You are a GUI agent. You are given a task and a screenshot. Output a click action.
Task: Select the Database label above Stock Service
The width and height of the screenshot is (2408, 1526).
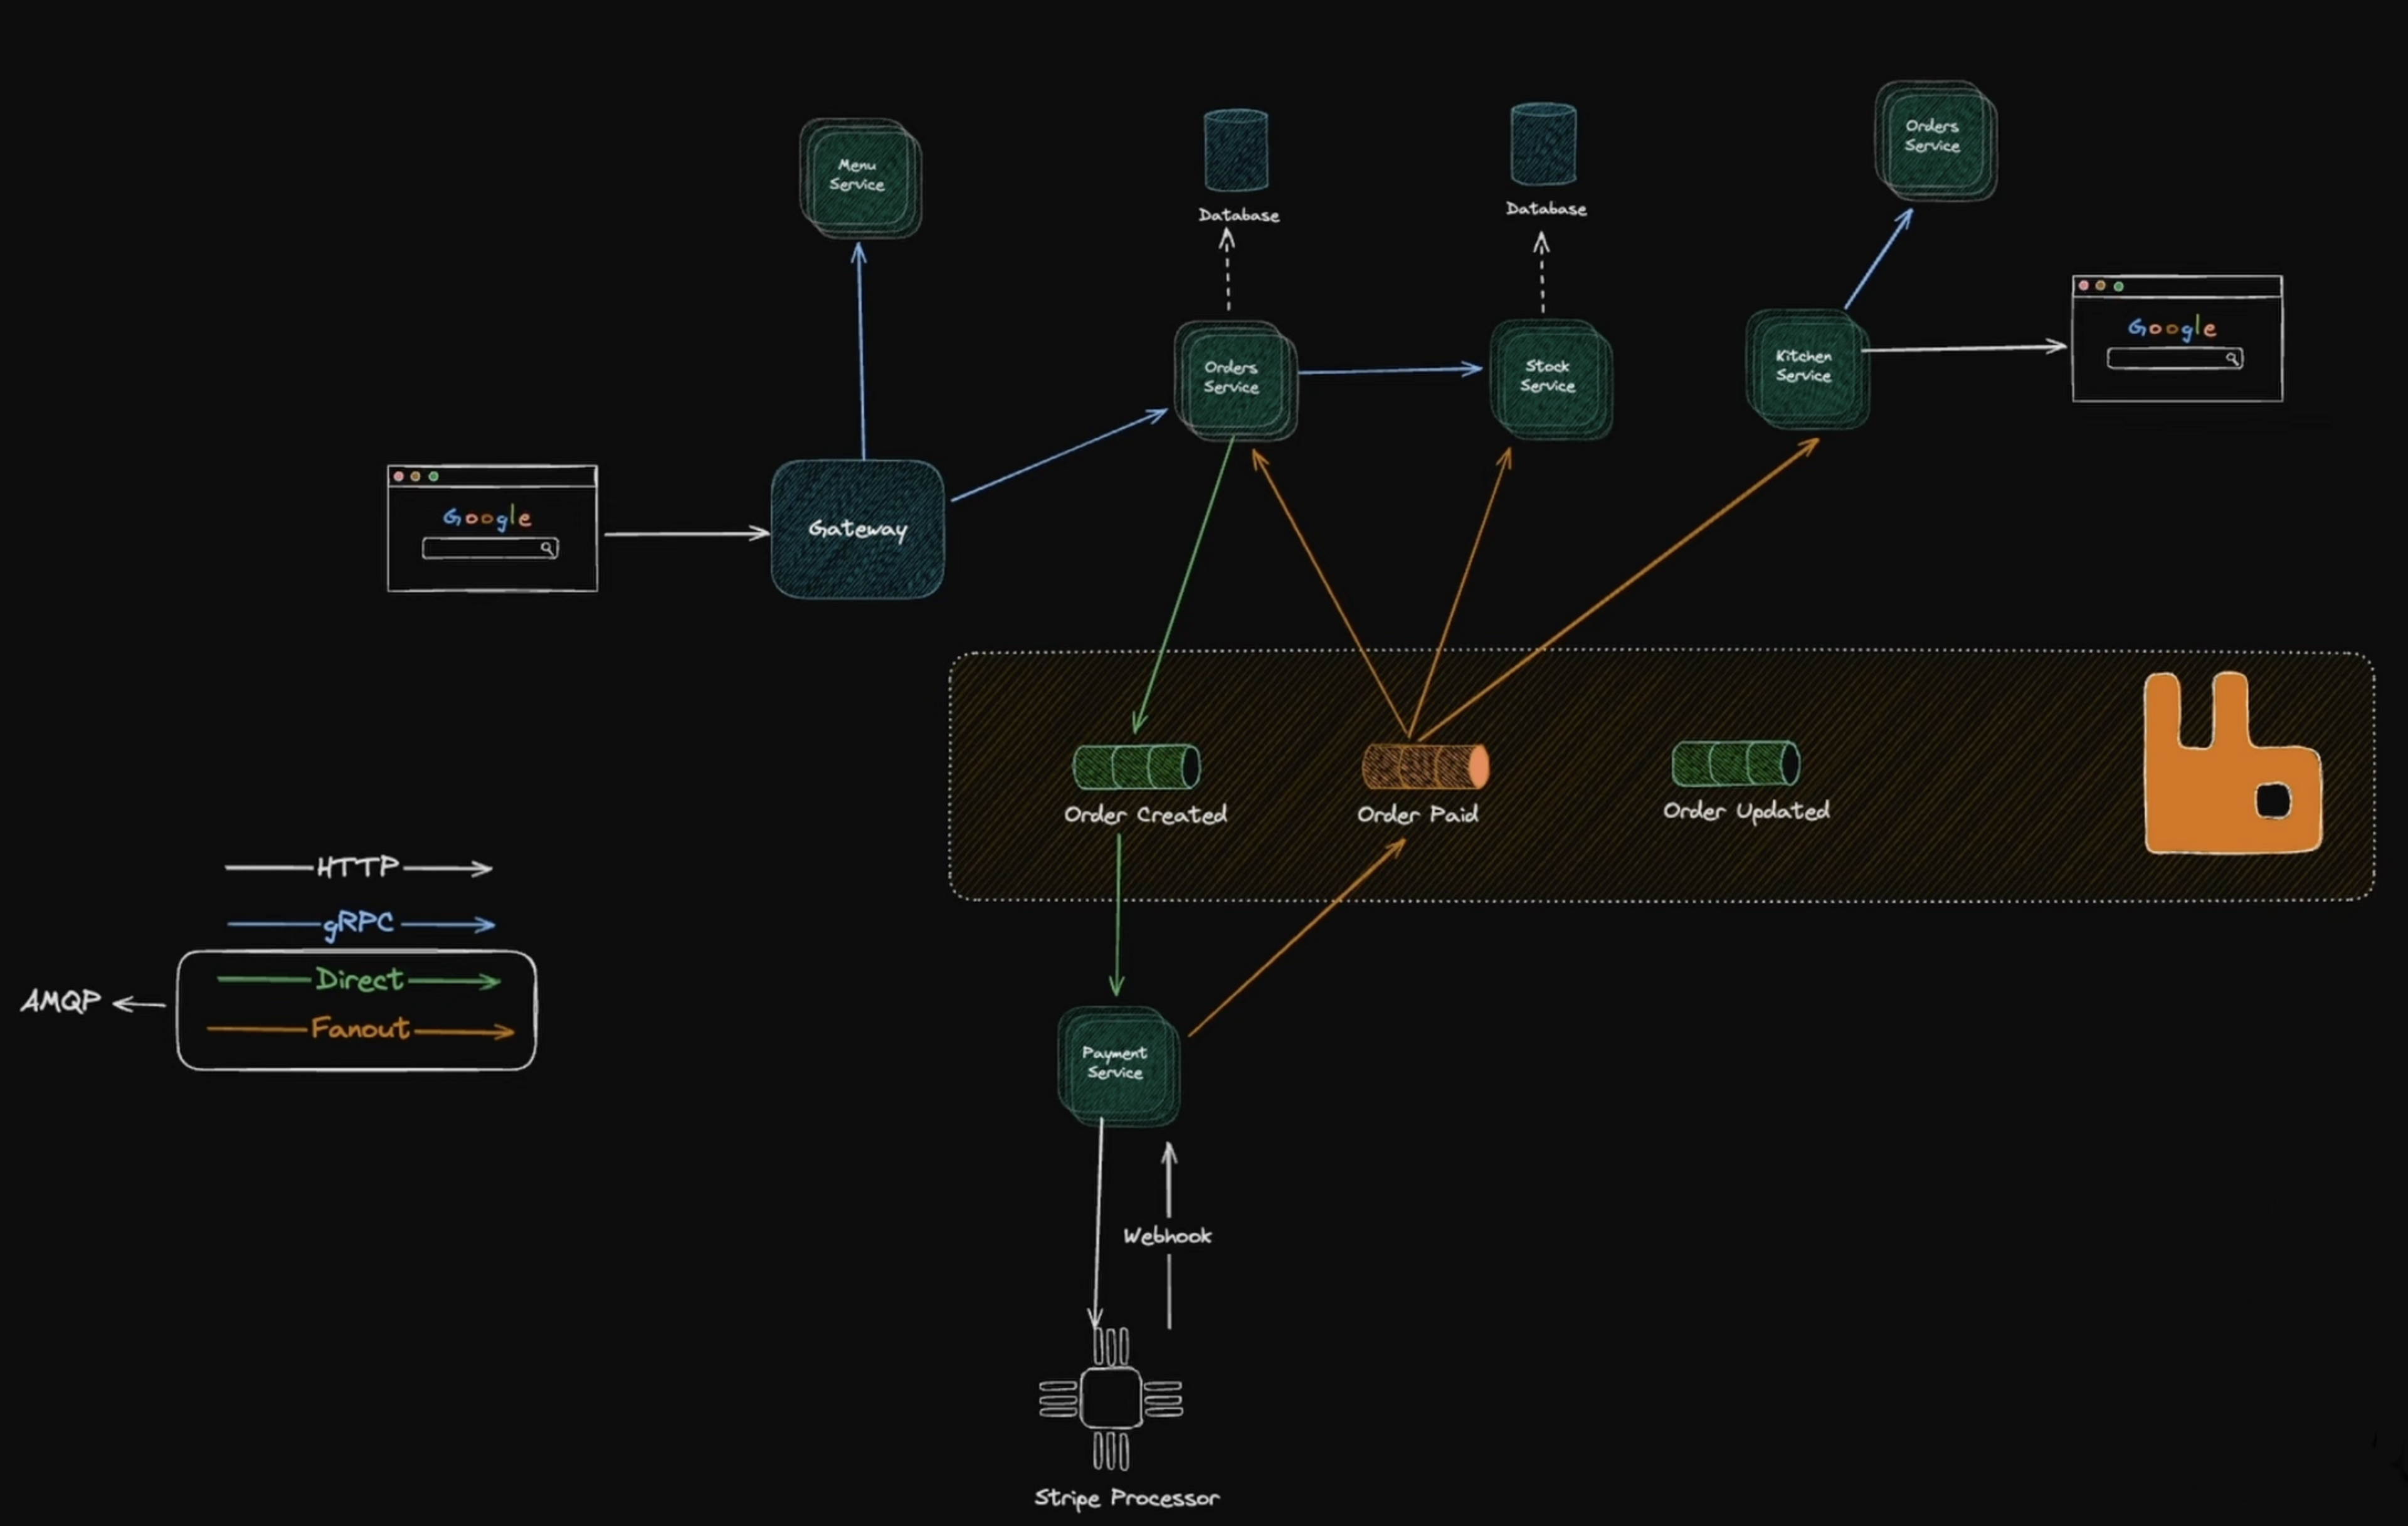[1546, 209]
